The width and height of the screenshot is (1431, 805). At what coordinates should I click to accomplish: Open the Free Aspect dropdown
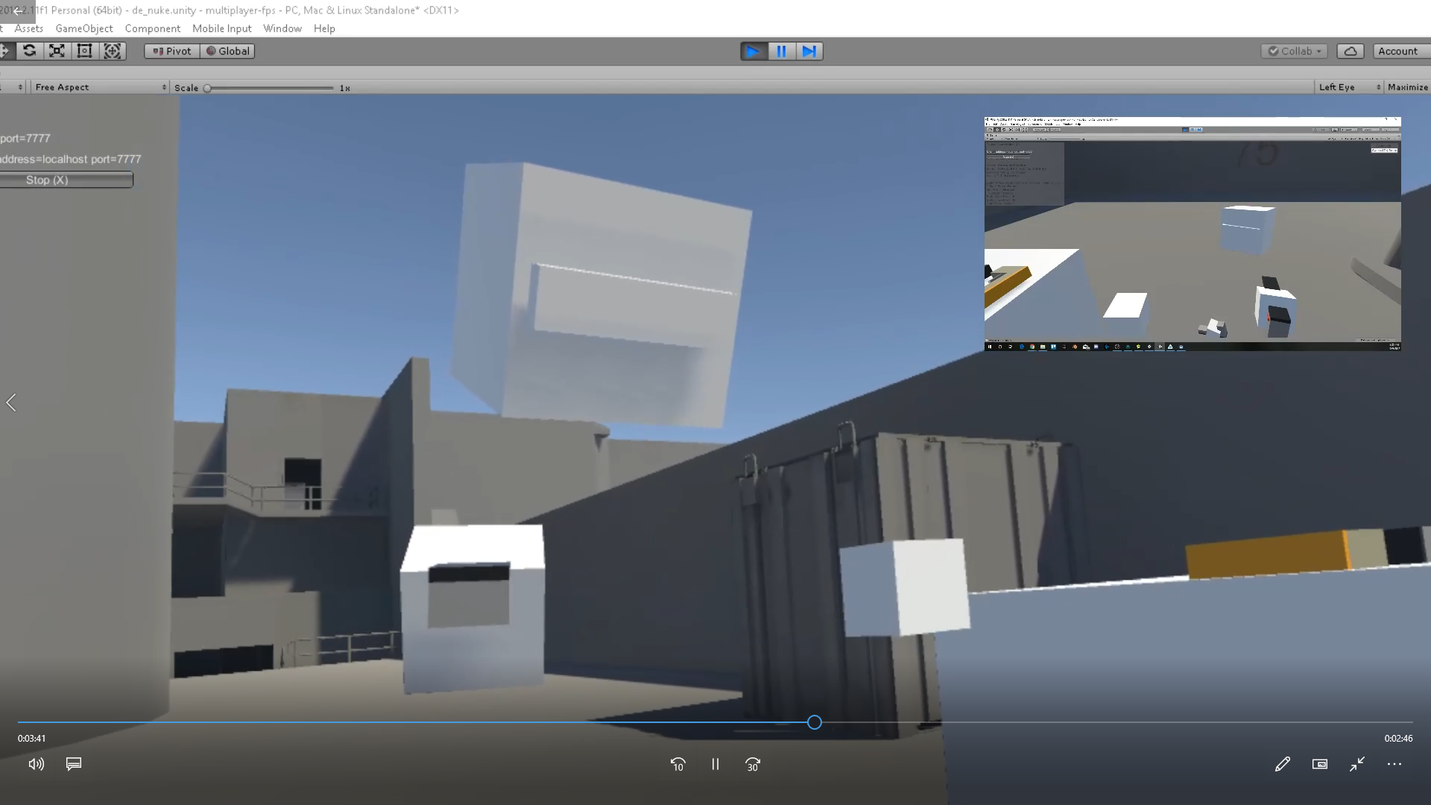point(101,87)
